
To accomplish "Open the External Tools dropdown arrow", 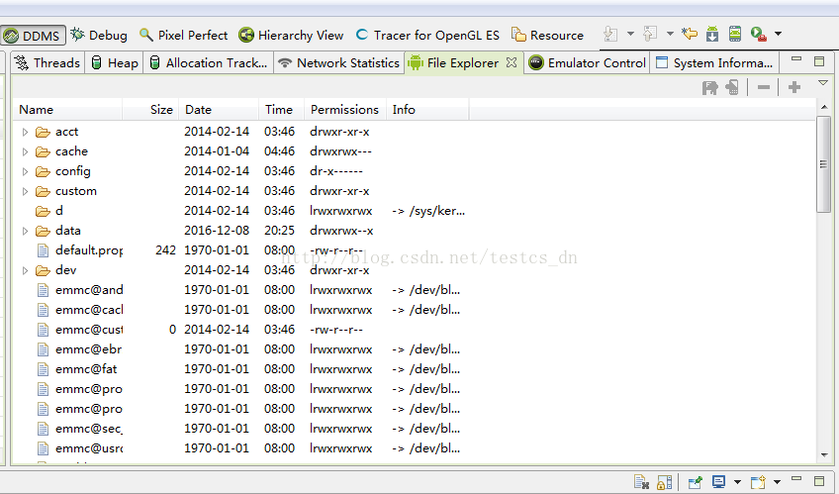I will 778,34.
